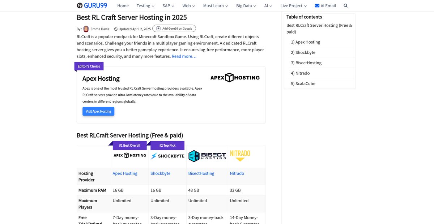Click the Apex Hosting logo in comparison table
Image resolution: width=434 pixels, height=224 pixels.
tap(130, 155)
